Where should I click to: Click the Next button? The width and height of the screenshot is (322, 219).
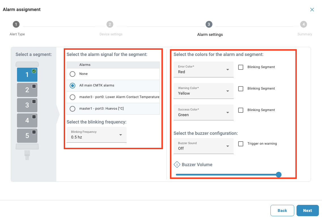tap(308, 211)
